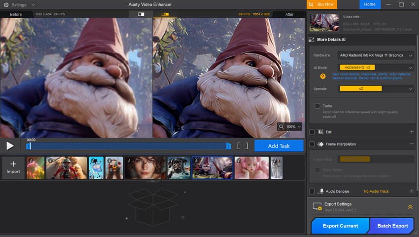Image resolution: width=419 pixels, height=237 pixels.
Task: Open the zoom magnifier icon in preview
Action: click(x=281, y=127)
